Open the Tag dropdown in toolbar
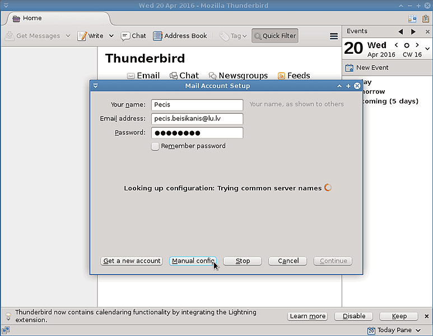The width and height of the screenshot is (433, 336). pyautogui.click(x=233, y=36)
